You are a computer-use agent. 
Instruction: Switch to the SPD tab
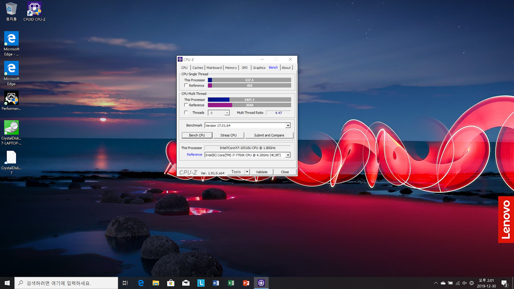point(245,68)
